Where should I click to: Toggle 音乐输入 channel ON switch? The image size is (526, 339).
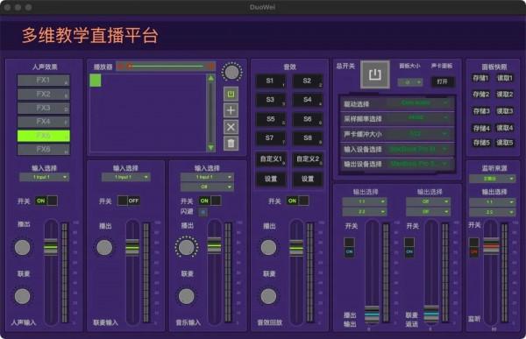pos(210,201)
